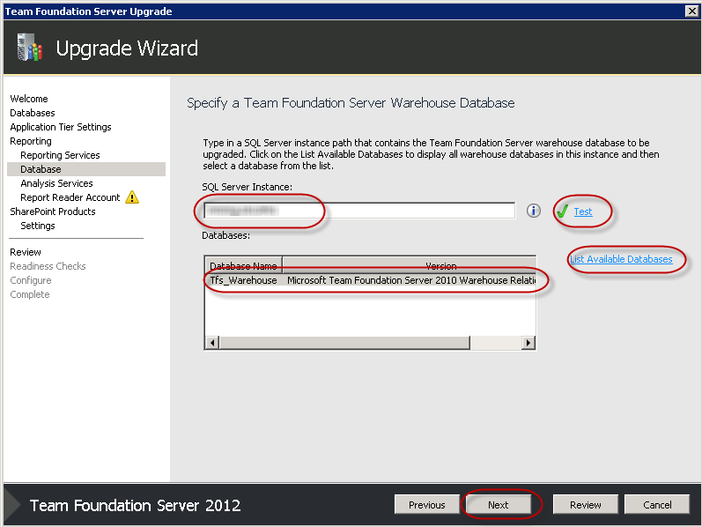Viewport: 702px width, 527px height.
Task: Click the yellow warning icon near Report Reader Account
Action: [132, 197]
